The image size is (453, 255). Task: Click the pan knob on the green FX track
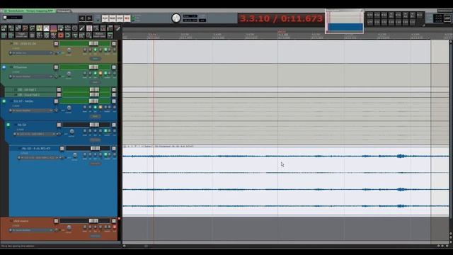click(69, 74)
